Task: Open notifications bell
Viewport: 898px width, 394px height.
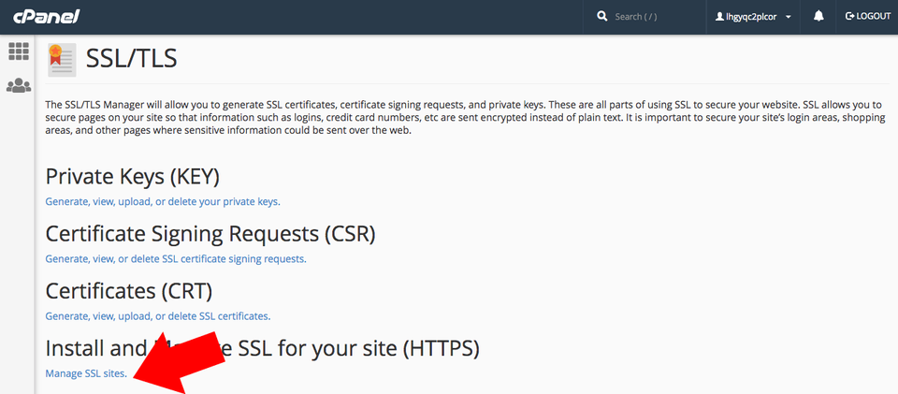Action: [818, 17]
